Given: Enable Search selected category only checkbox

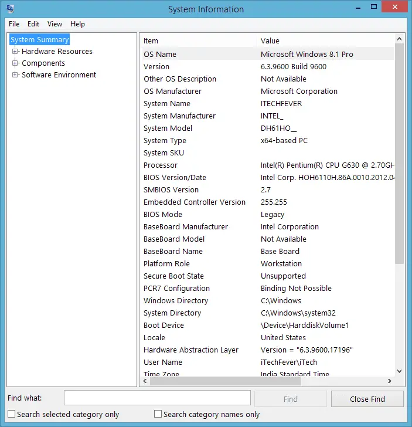Looking at the screenshot, I should tap(12, 414).
